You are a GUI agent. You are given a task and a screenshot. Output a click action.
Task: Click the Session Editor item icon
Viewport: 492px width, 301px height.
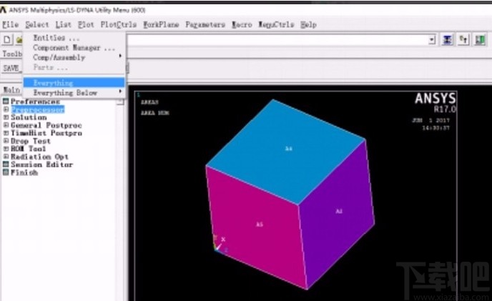[6, 164]
